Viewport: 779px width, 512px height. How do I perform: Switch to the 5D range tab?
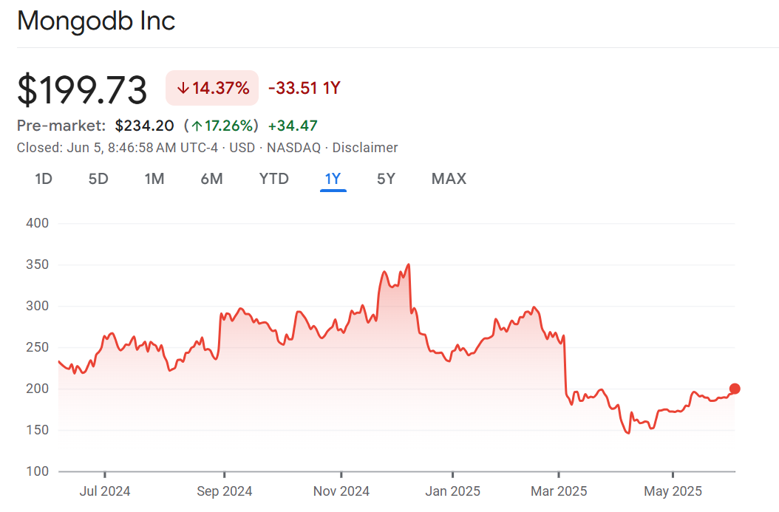coord(98,179)
